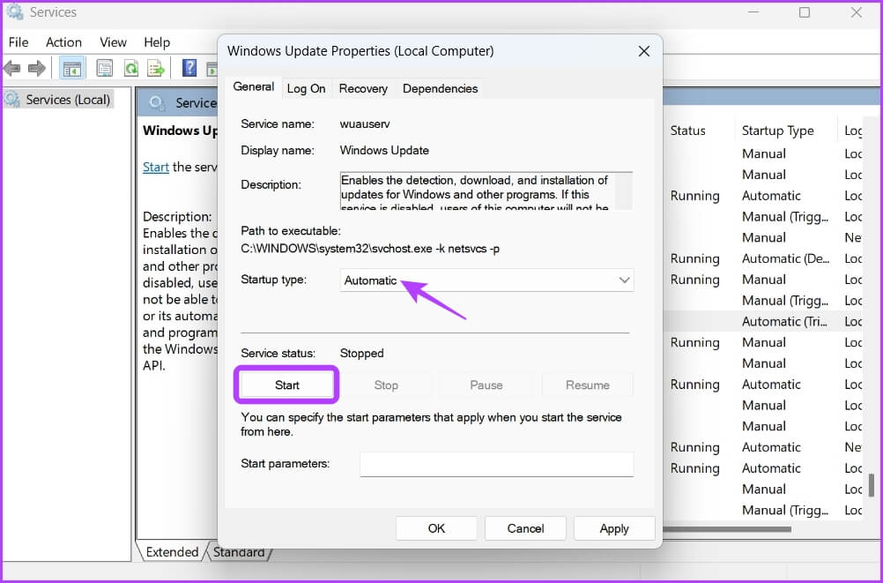Open the Dependencies tab
This screenshot has width=883, height=583.
(440, 88)
